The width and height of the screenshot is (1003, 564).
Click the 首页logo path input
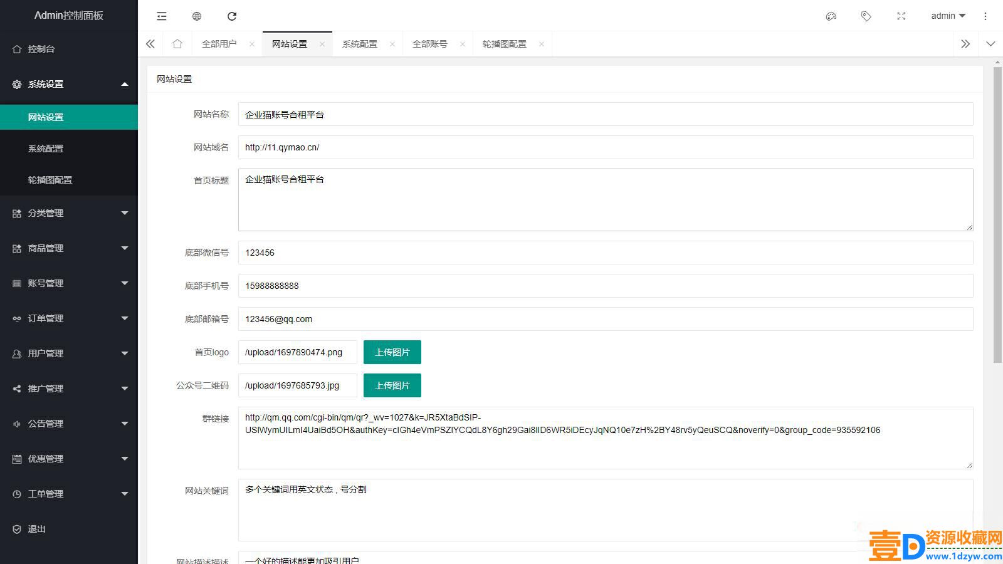click(298, 352)
